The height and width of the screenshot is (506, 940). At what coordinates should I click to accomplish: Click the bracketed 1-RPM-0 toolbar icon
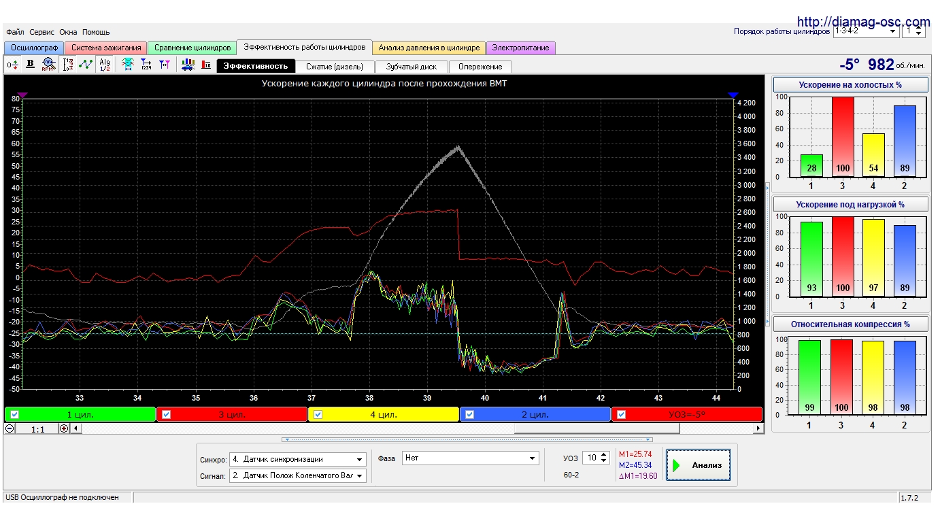pos(68,65)
